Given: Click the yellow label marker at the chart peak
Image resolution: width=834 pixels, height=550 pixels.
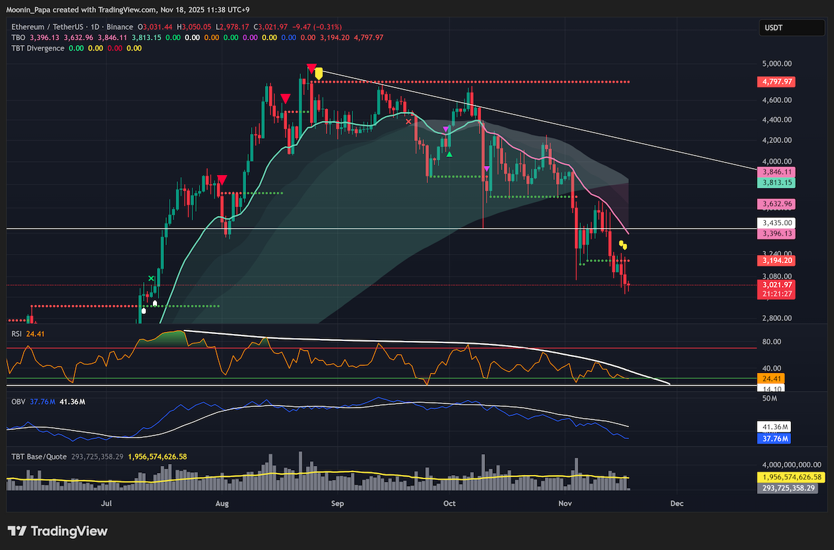Looking at the screenshot, I should coord(318,72).
